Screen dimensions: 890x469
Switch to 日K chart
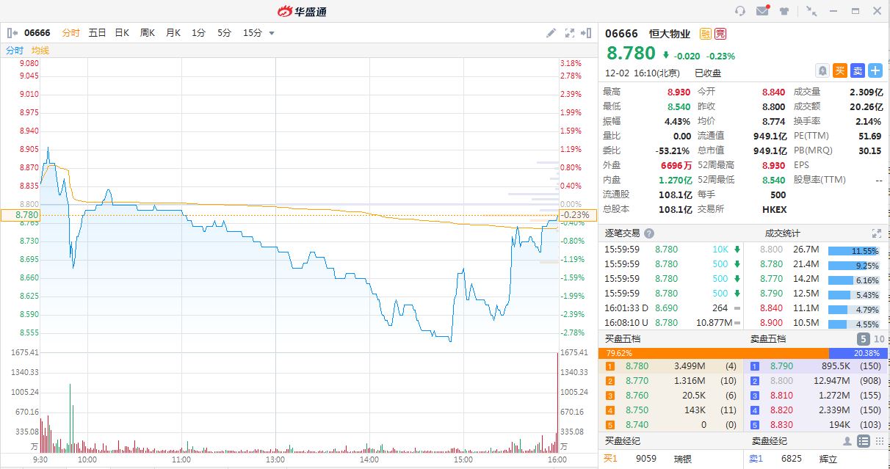click(122, 32)
